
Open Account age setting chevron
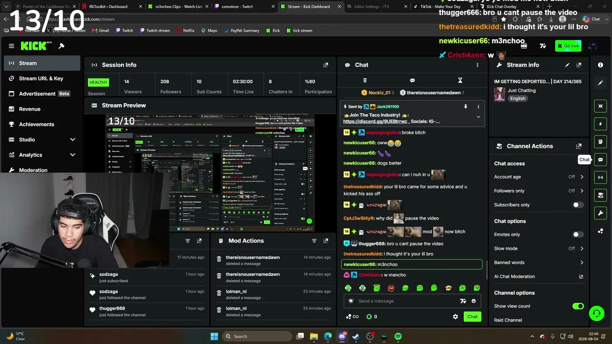click(582, 177)
